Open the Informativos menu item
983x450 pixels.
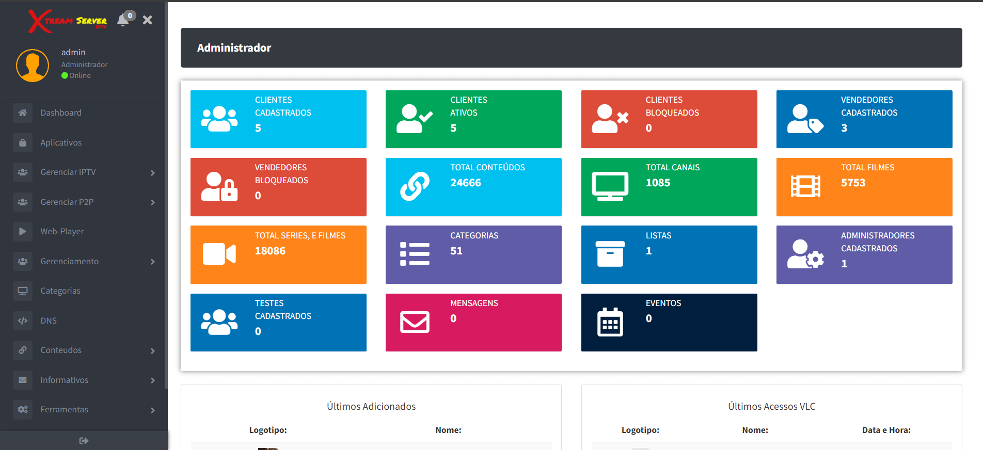(x=65, y=380)
